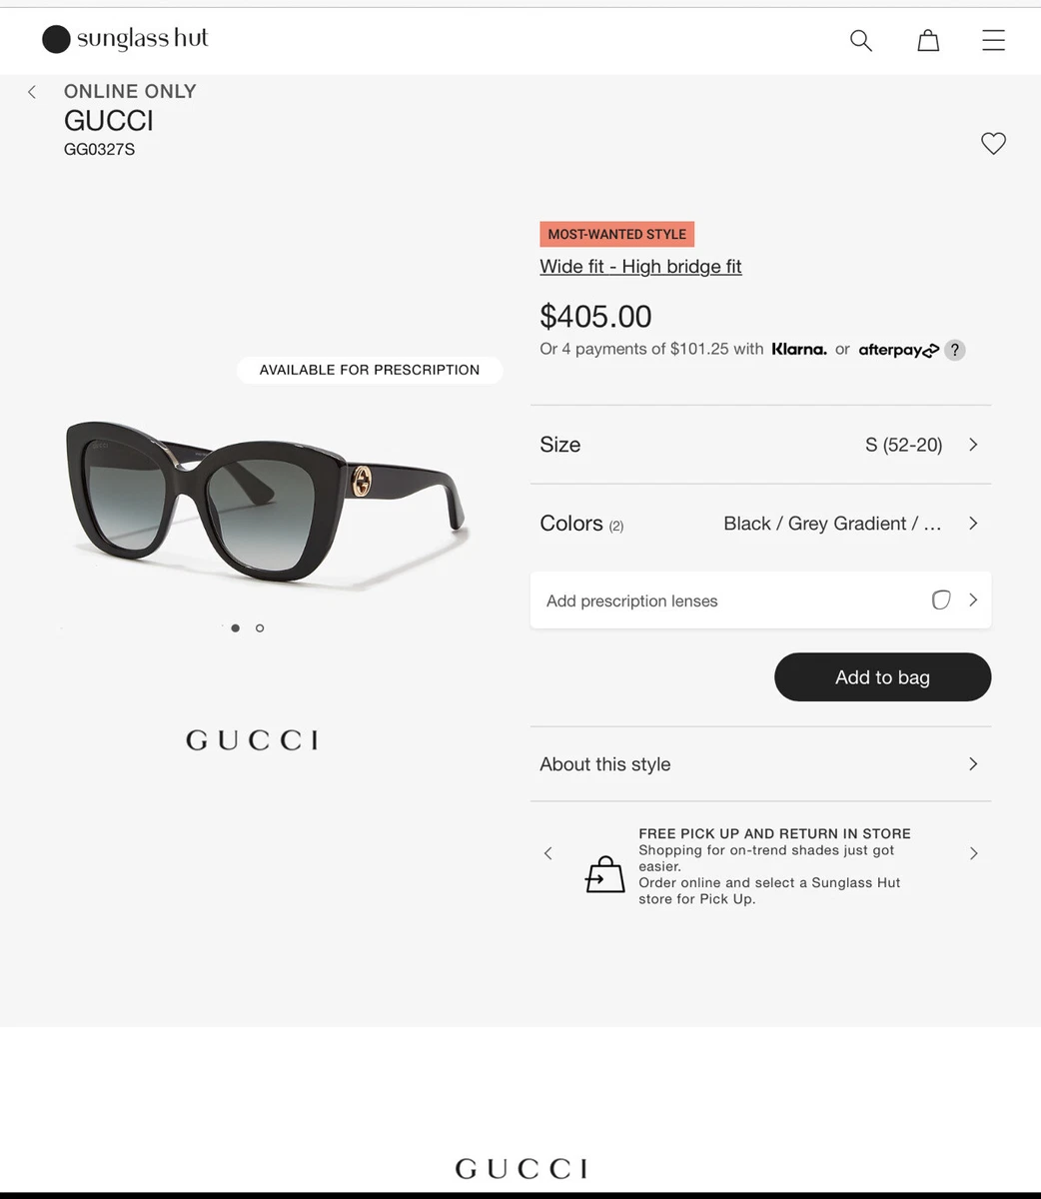Open the hamburger menu icon
The image size is (1041, 1199).
(x=993, y=40)
